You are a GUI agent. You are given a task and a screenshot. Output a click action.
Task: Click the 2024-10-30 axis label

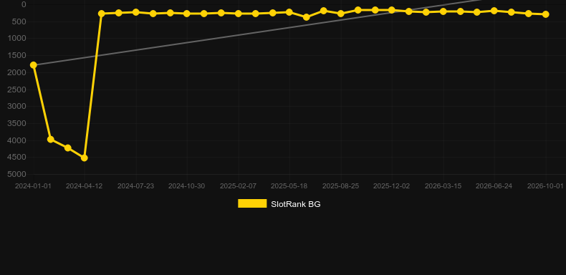pyautogui.click(x=187, y=186)
